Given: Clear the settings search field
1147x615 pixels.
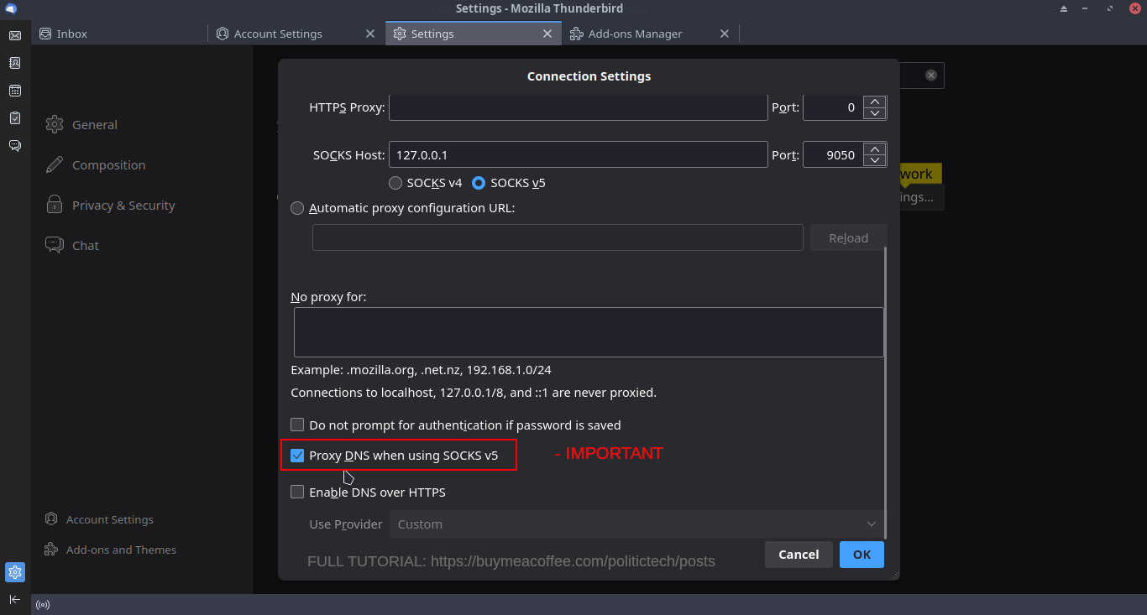Looking at the screenshot, I should [x=931, y=75].
